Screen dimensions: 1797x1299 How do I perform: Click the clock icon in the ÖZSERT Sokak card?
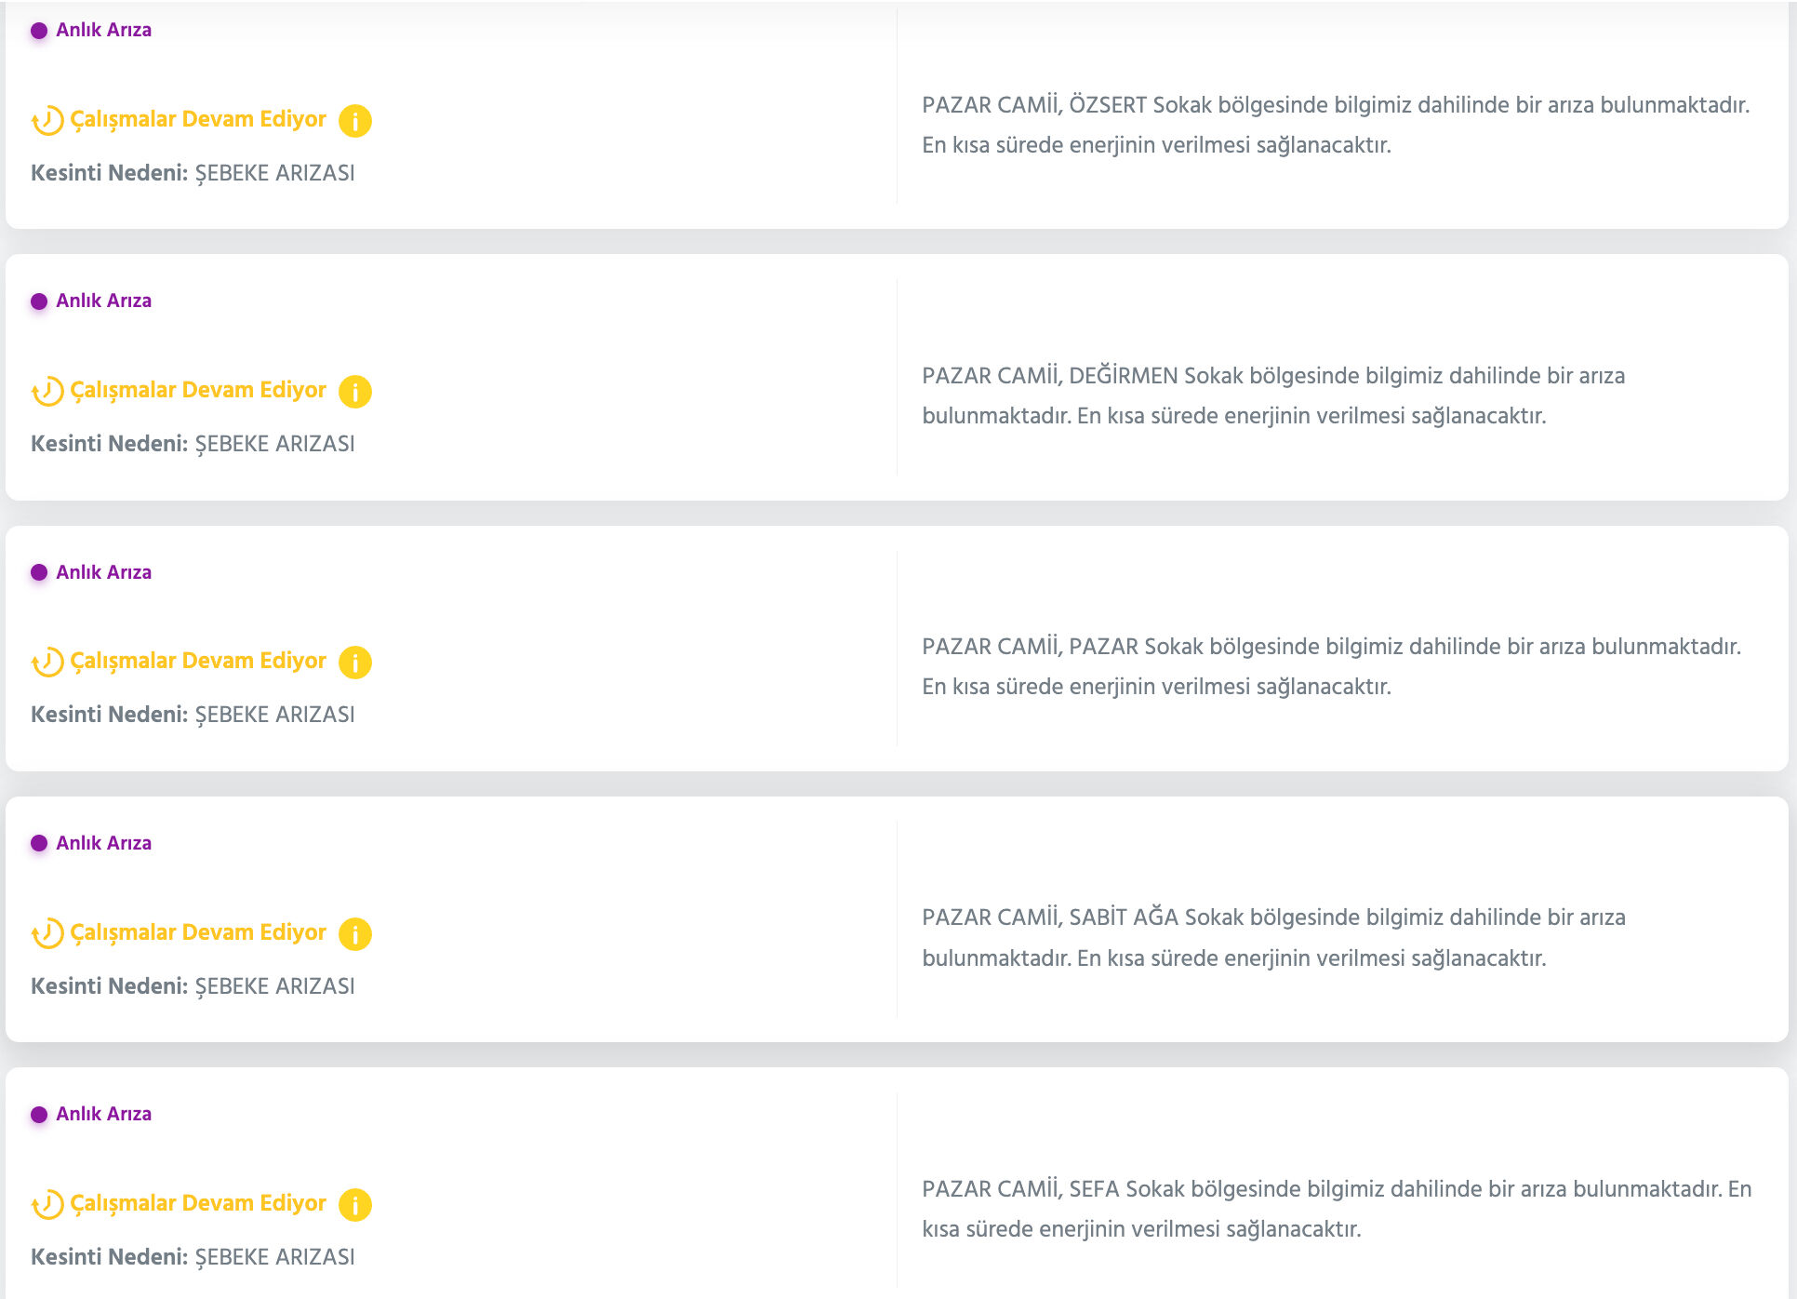point(47,121)
